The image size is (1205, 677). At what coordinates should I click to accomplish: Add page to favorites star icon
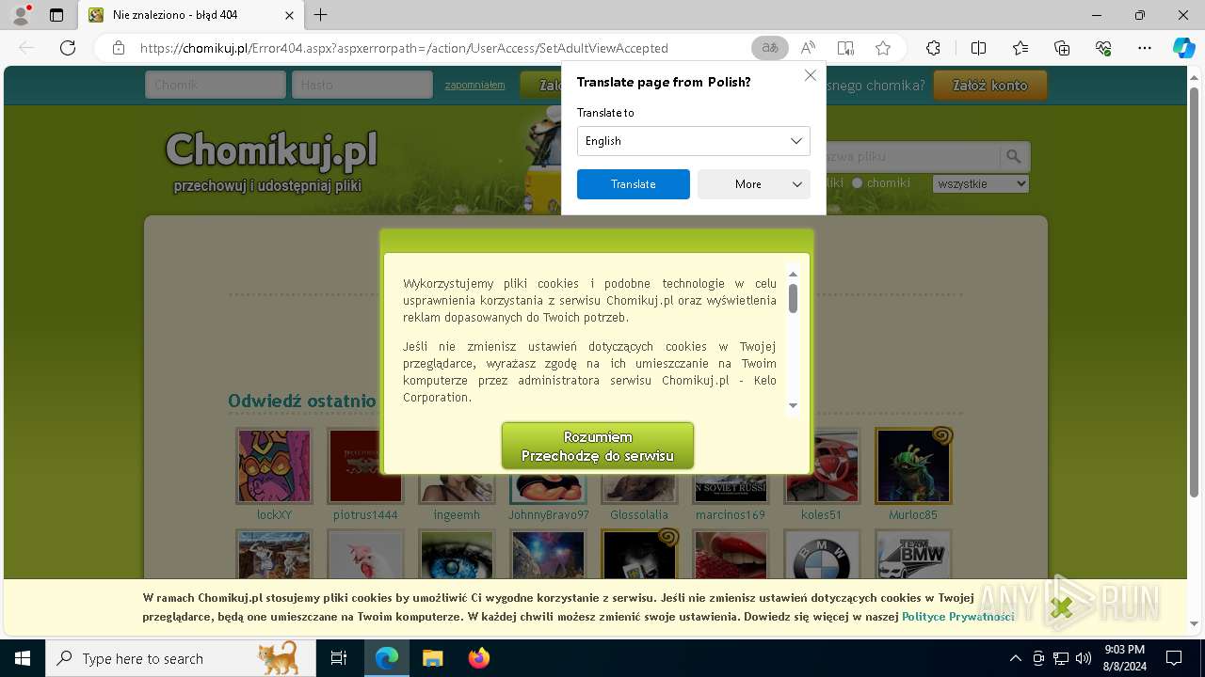[883, 48]
